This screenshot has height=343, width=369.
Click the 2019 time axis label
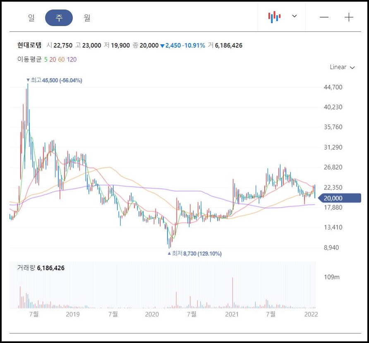(x=73, y=314)
